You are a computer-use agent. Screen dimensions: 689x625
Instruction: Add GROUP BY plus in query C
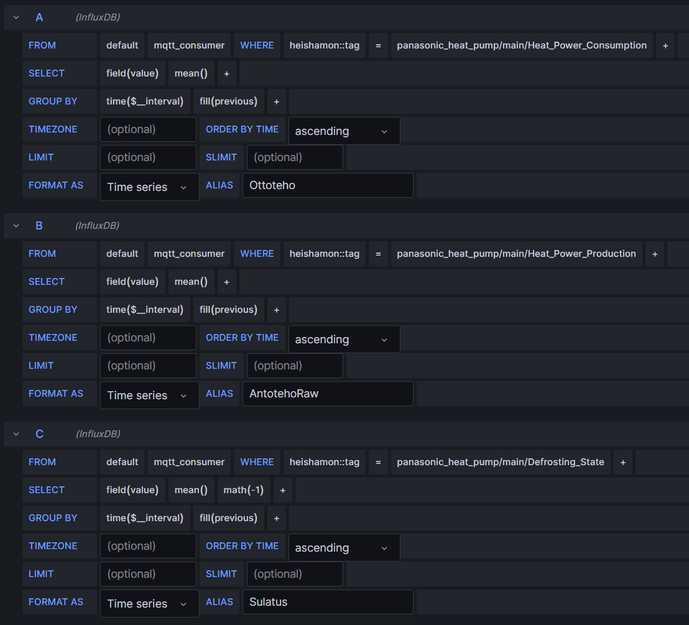tap(277, 519)
